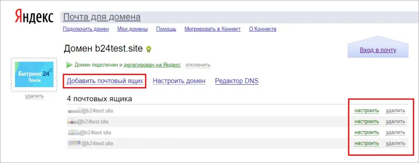The image size is (419, 163).
Task: Select the second @b24test.site mailbox address
Action: pos(88,122)
